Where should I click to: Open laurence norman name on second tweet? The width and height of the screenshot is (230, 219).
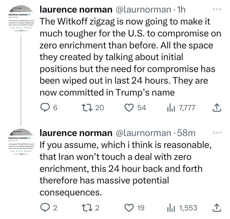[76, 133]
